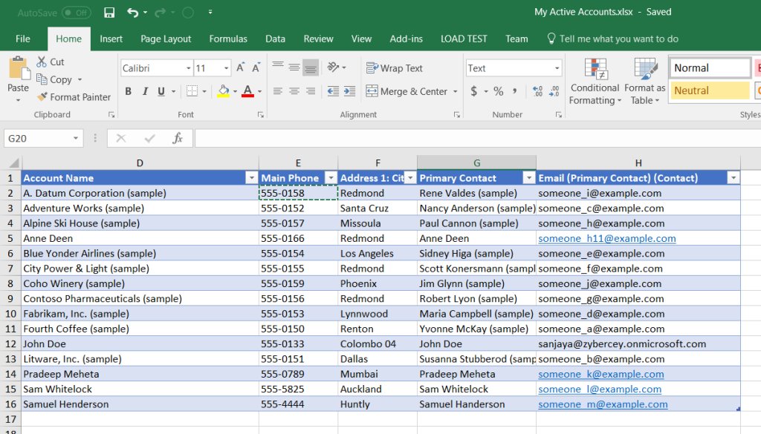Switch to the Page Layout tab
The height and width of the screenshot is (434, 761).
[166, 39]
